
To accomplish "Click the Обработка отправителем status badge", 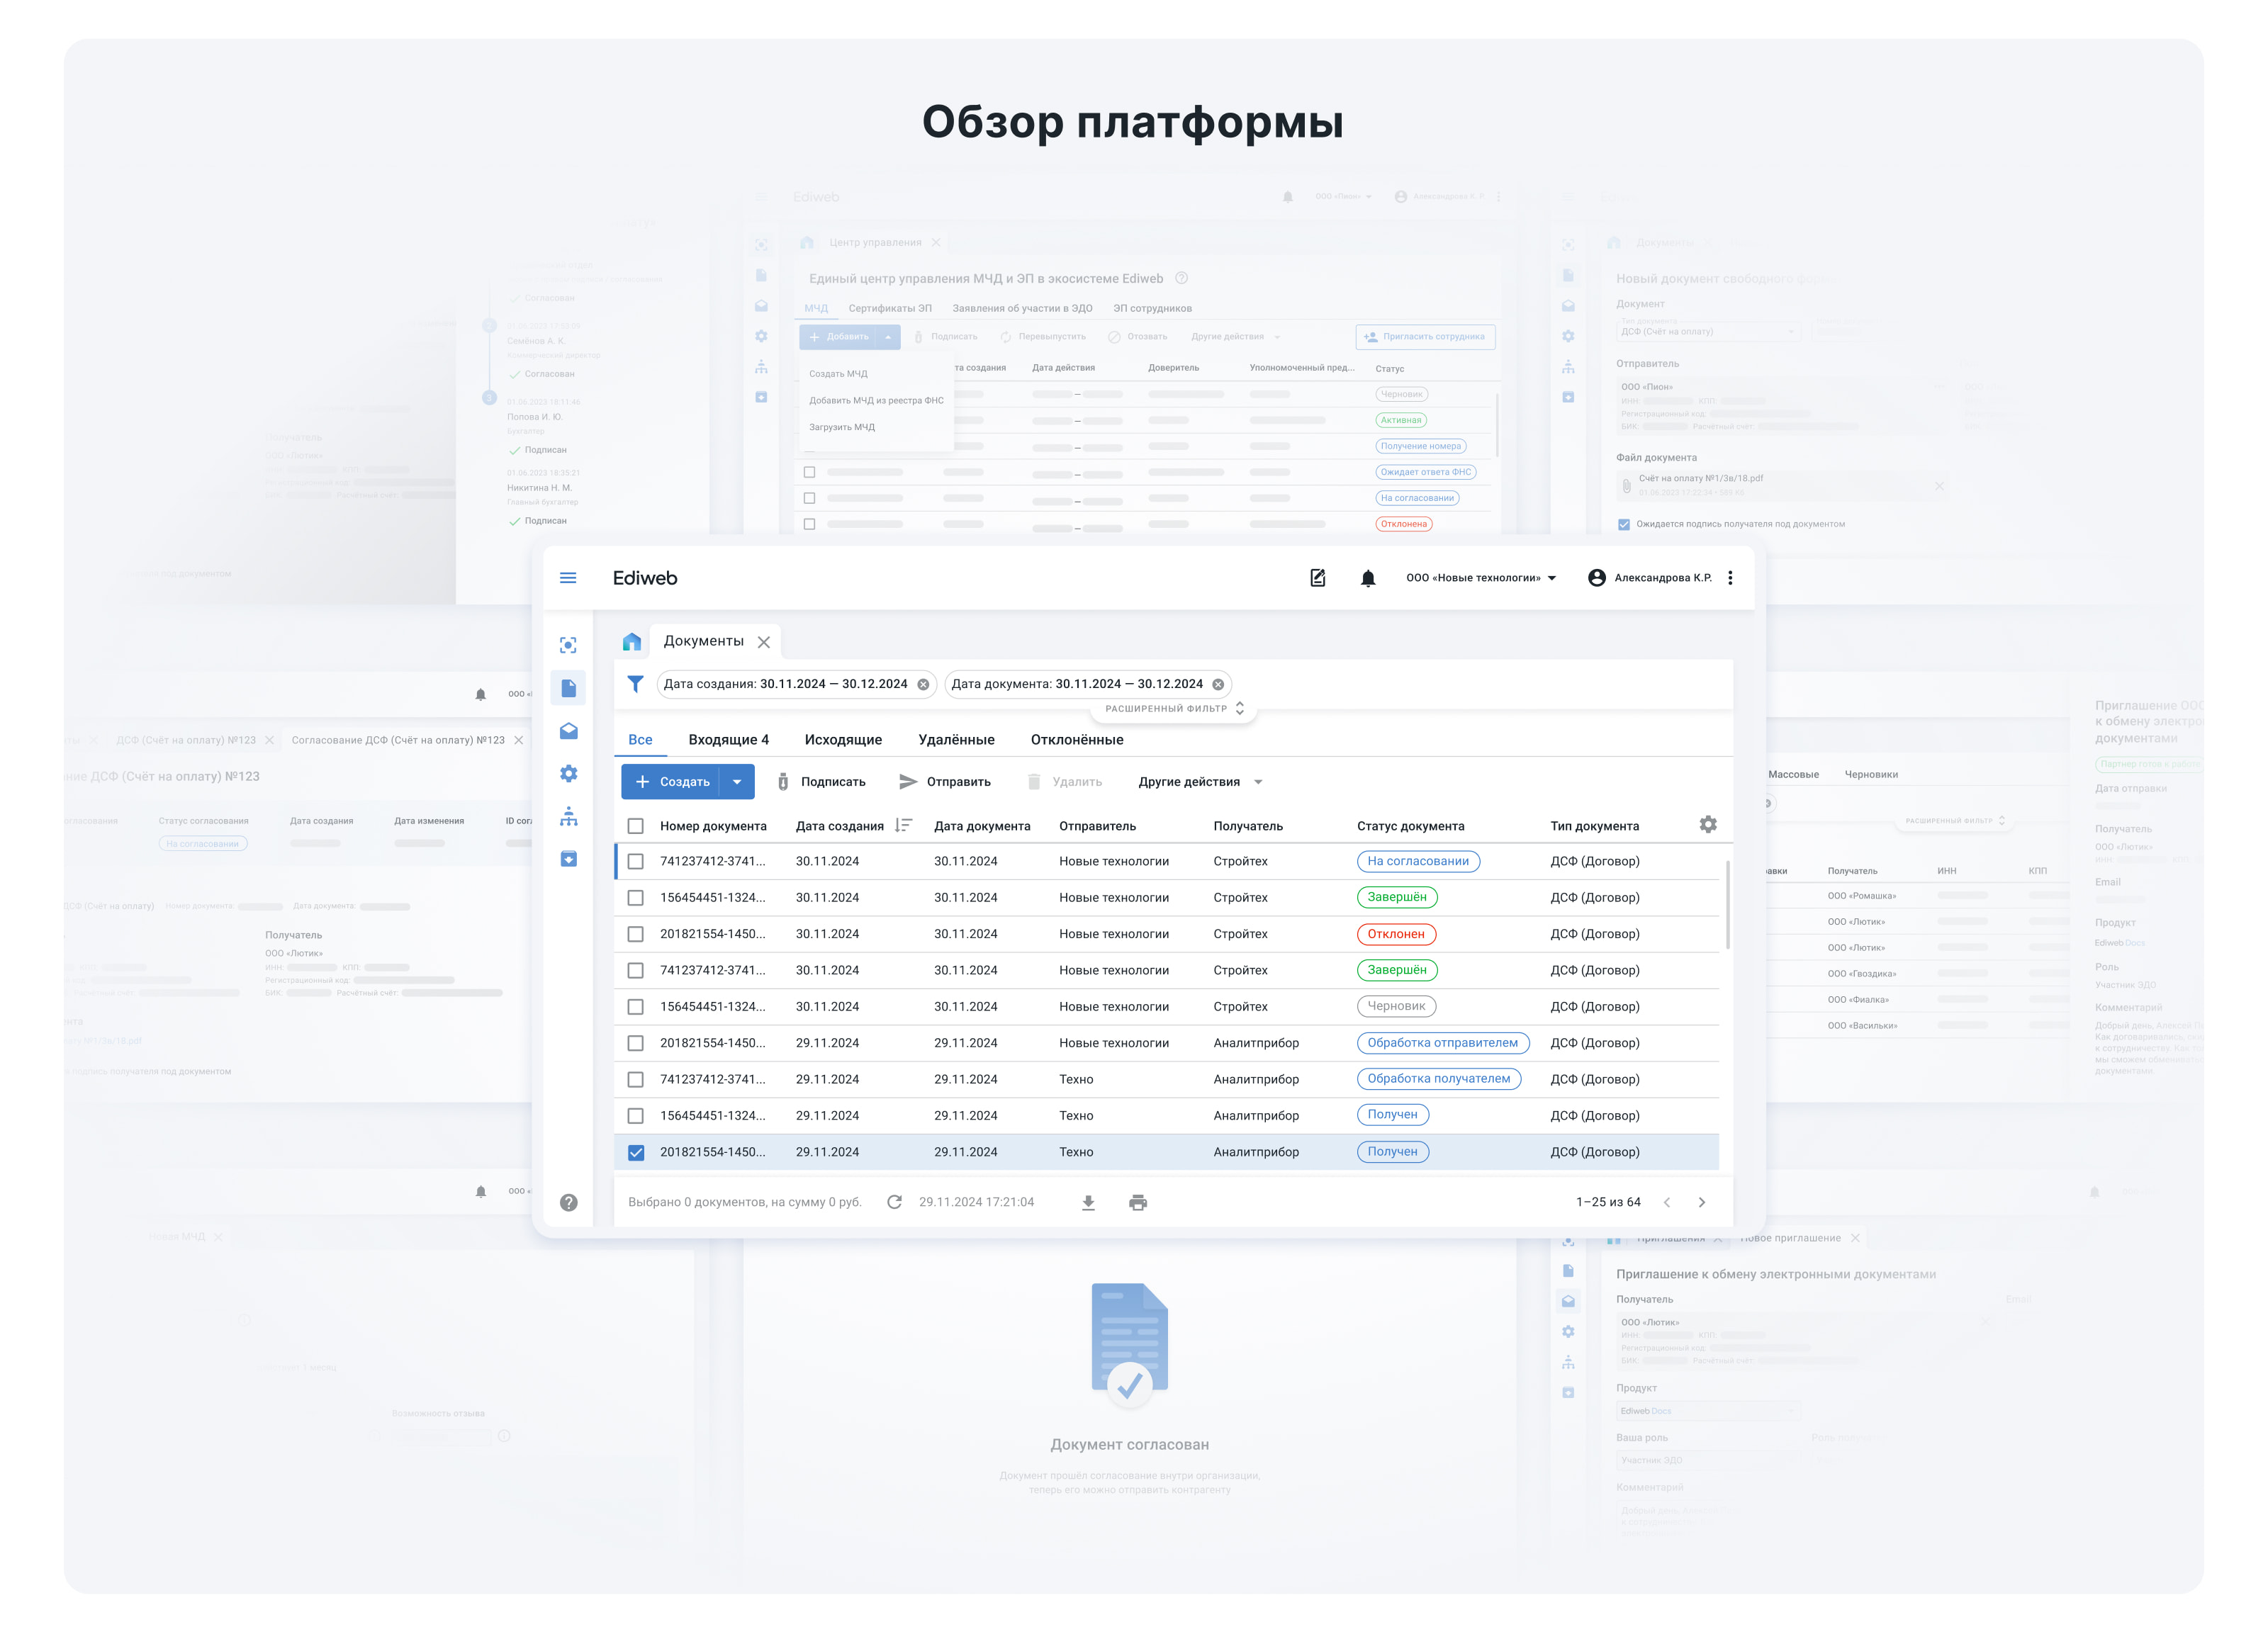I will [x=1442, y=1043].
